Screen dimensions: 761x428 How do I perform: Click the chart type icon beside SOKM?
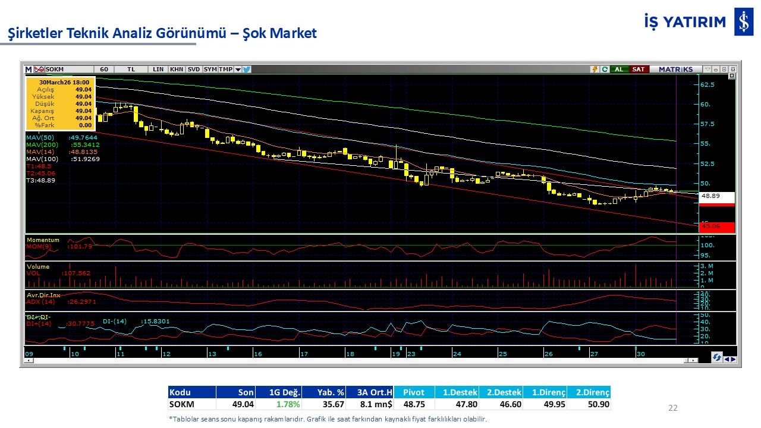click(x=39, y=70)
